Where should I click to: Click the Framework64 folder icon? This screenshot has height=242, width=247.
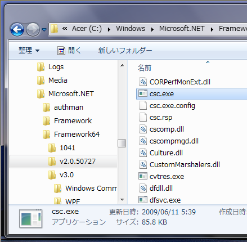point(46,135)
